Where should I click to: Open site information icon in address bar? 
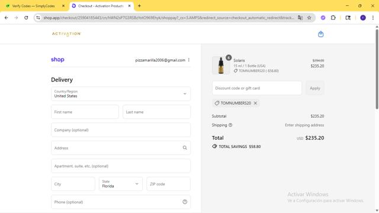tap(38, 18)
